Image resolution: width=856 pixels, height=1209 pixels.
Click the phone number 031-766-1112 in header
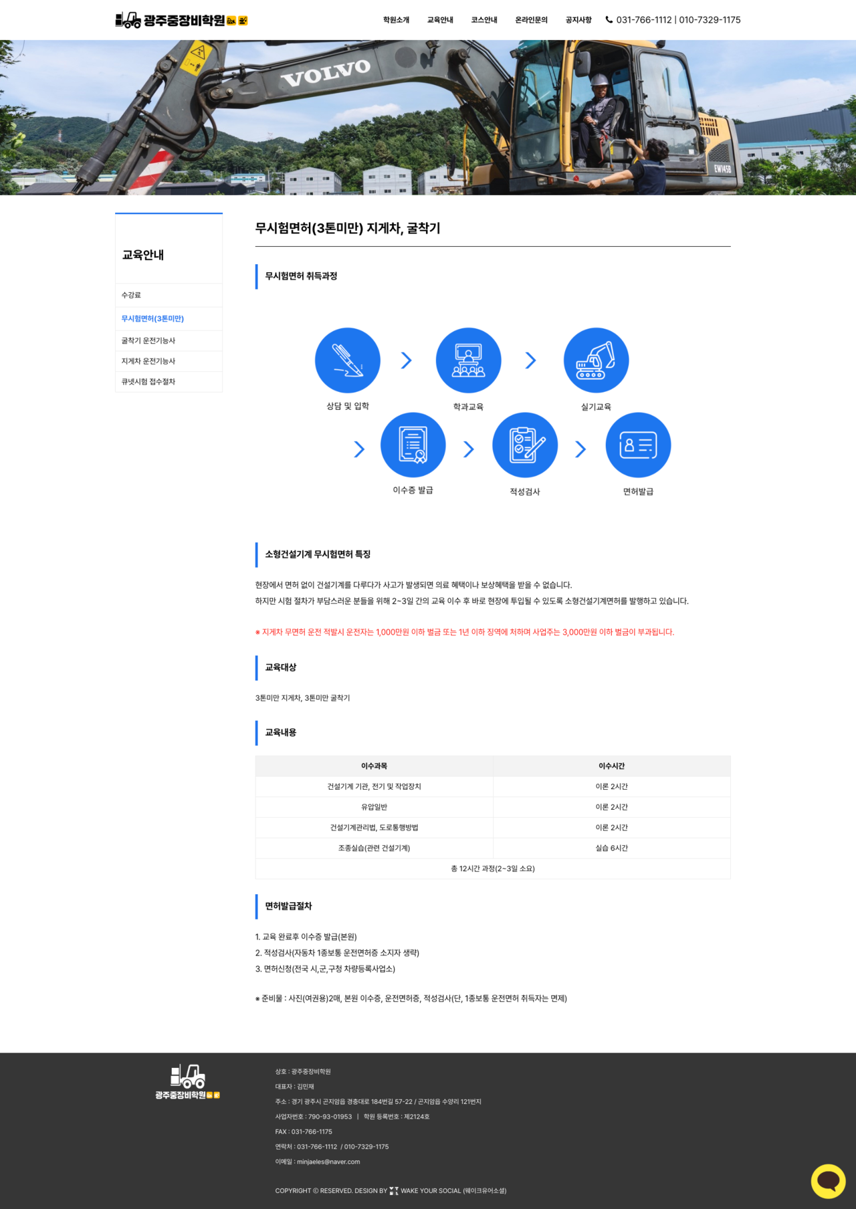pos(644,20)
